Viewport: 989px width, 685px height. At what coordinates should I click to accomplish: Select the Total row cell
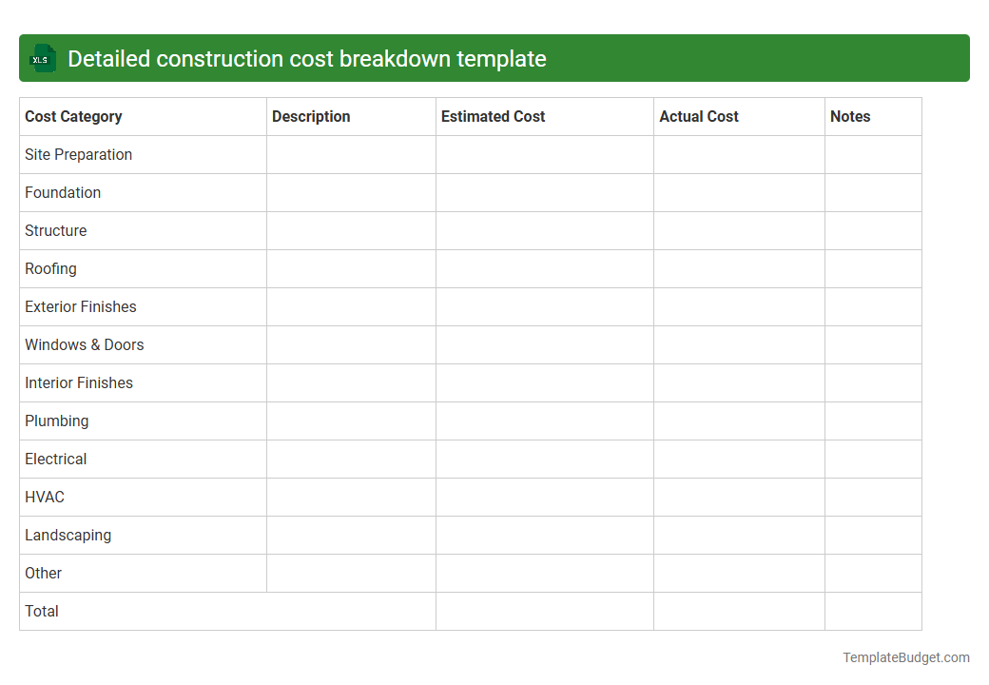42,611
